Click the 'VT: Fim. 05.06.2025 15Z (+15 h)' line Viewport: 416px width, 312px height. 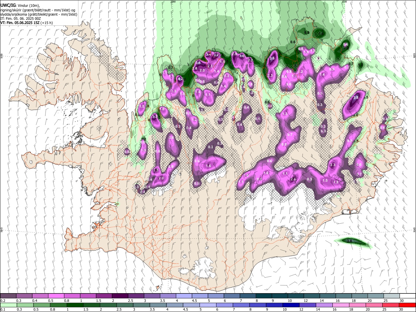(x=26, y=23)
